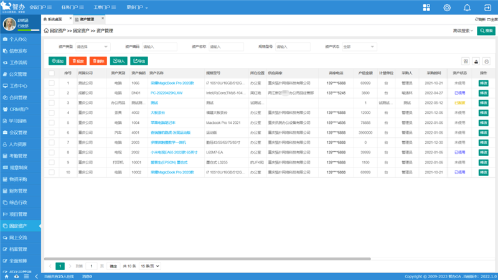Collapse sidebar using bottom left arrow icon
The image size is (498, 280).
click(x=35, y=276)
